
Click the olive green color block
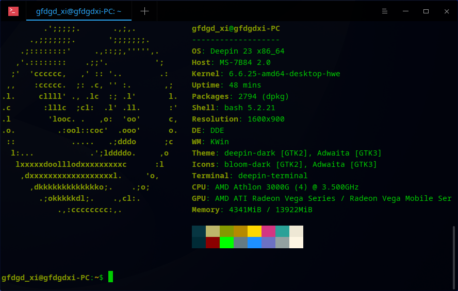[226, 231]
